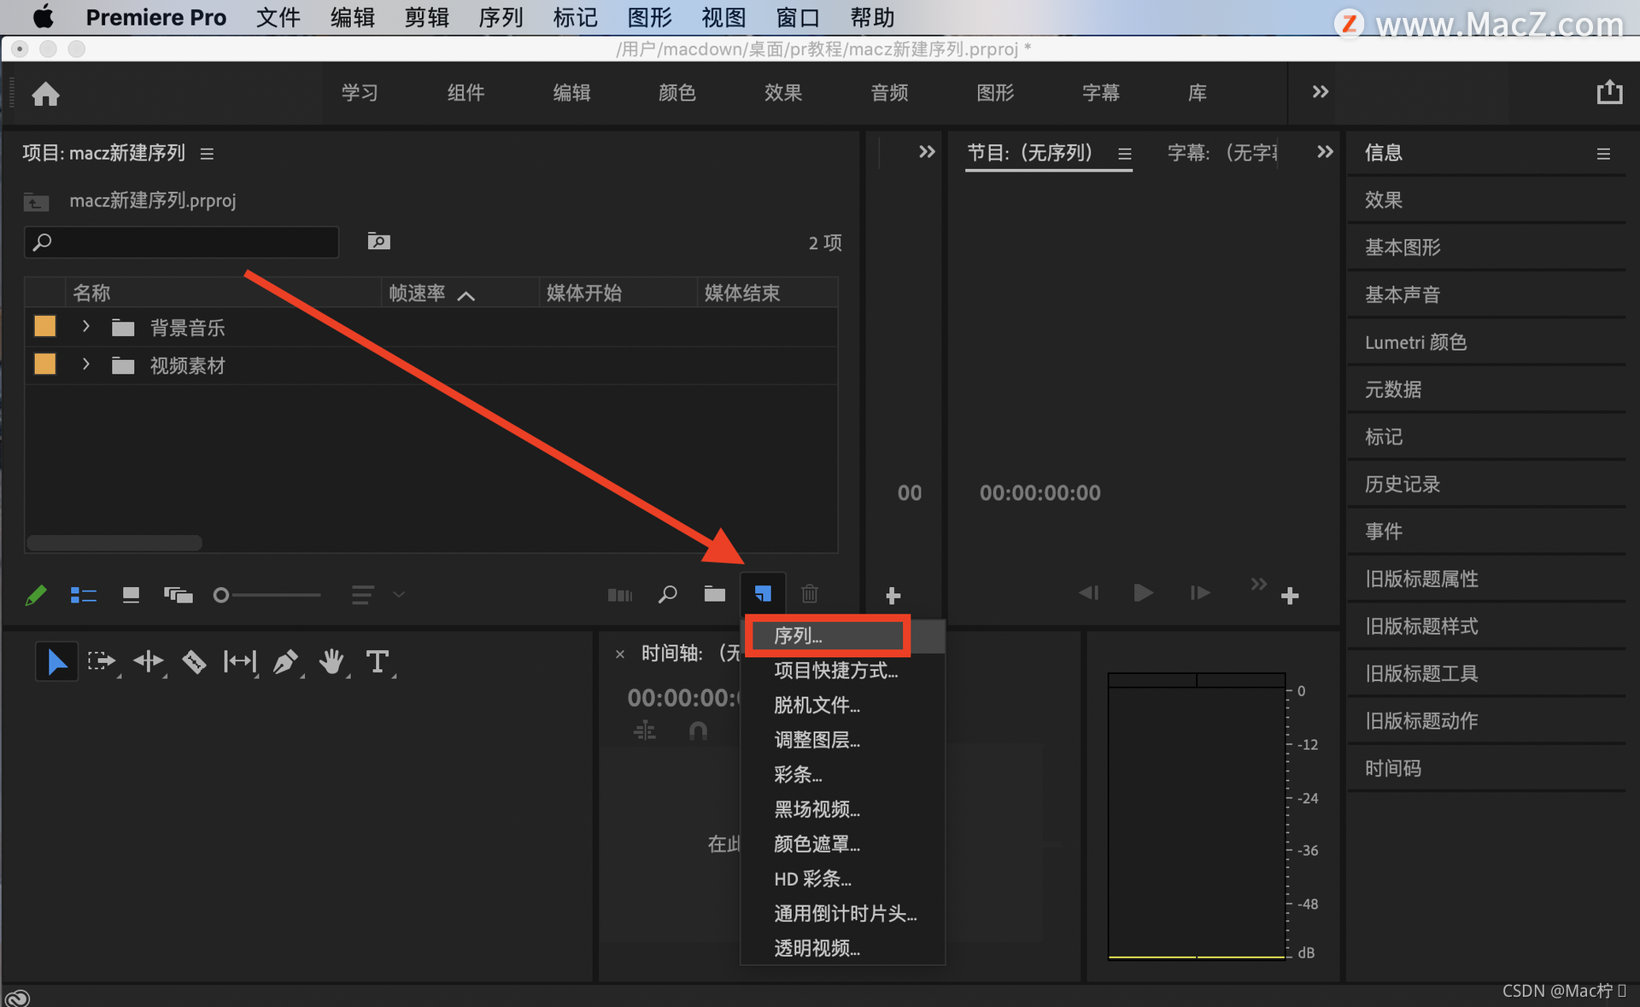The width and height of the screenshot is (1640, 1007).
Task: Expand overflow tabs in program monitor
Action: click(x=1325, y=152)
